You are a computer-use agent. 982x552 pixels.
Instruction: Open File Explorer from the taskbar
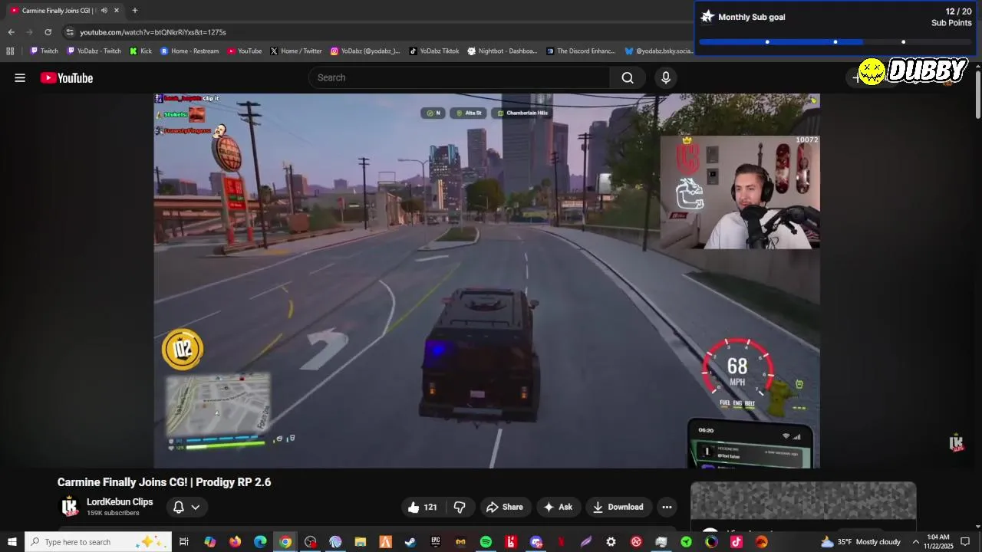[x=361, y=542]
